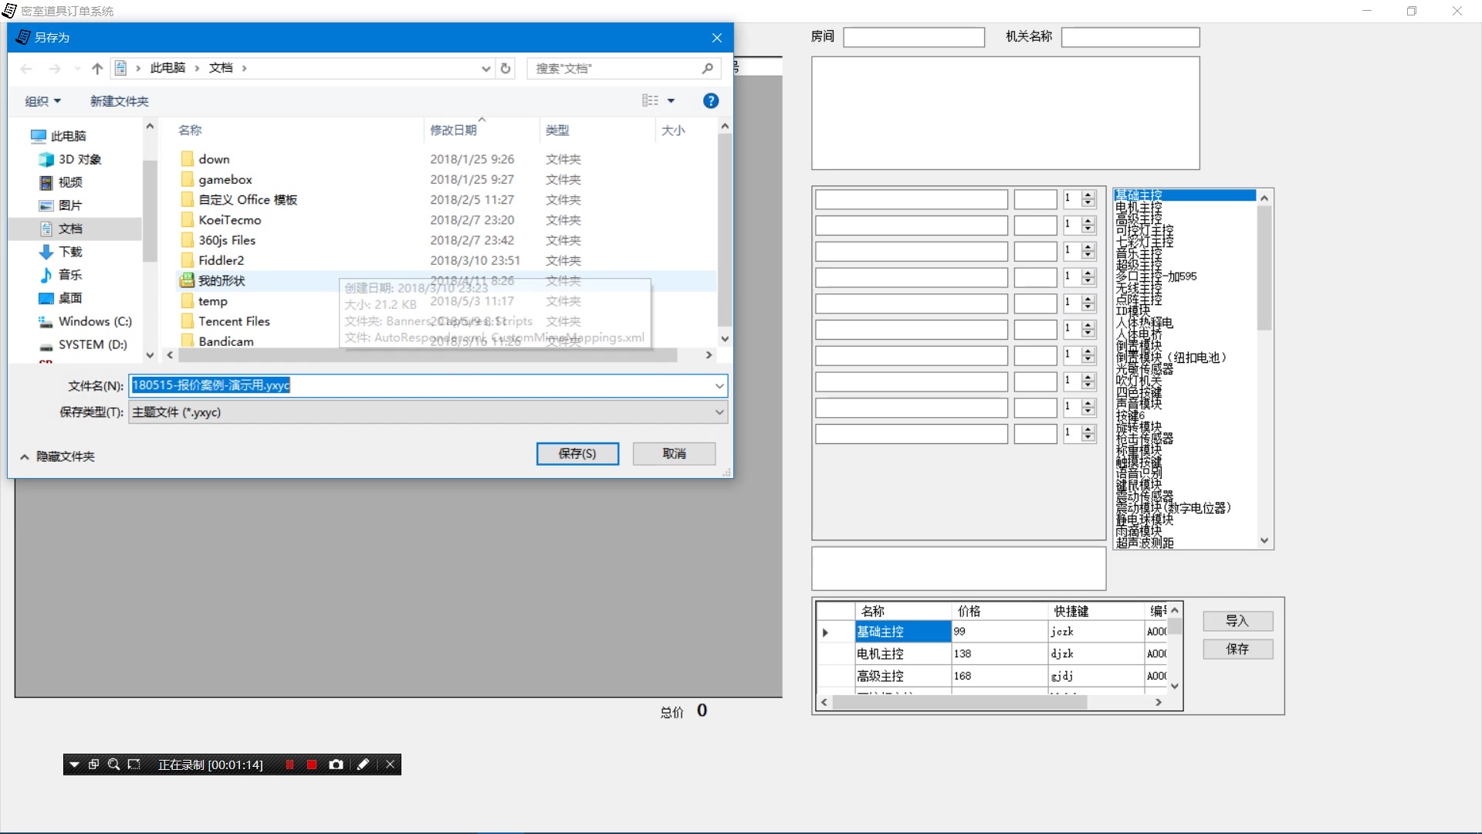Viewport: 1482px width, 834px height.
Task: Click the window-overlap icon in recorder bar
Action: pyautogui.click(x=93, y=764)
